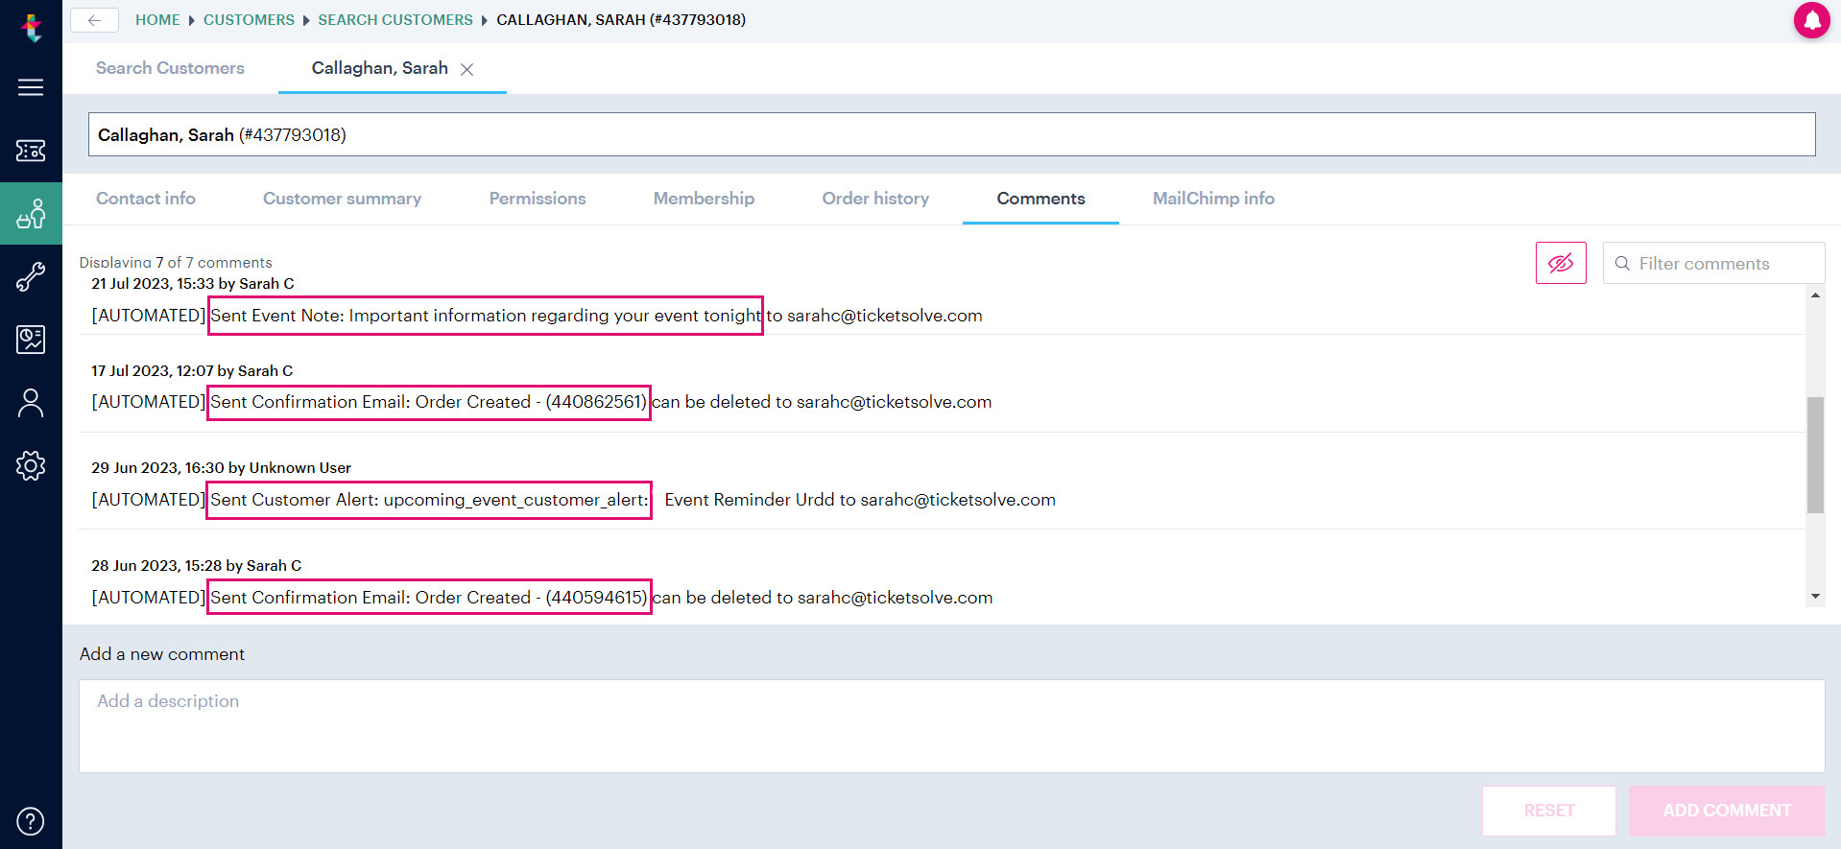The height and width of the screenshot is (849, 1841).
Task: Go back using the arrow button
Action: pos(94,20)
